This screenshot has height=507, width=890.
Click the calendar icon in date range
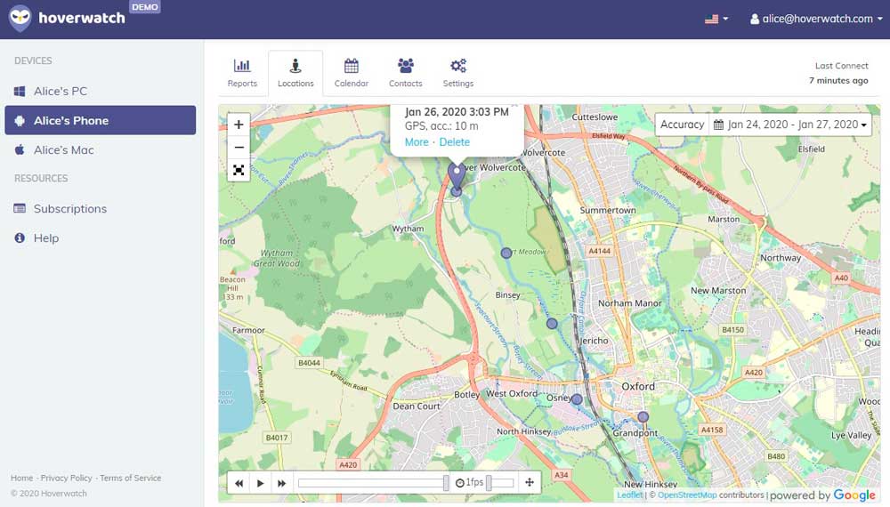click(718, 125)
